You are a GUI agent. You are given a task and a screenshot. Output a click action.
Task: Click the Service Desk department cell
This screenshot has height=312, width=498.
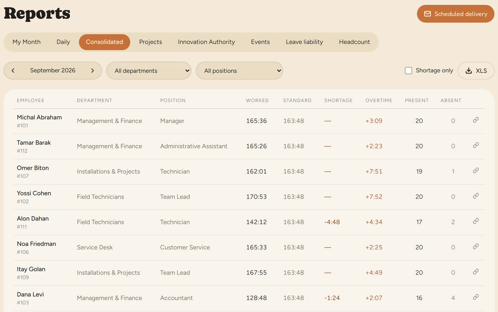[95, 247]
